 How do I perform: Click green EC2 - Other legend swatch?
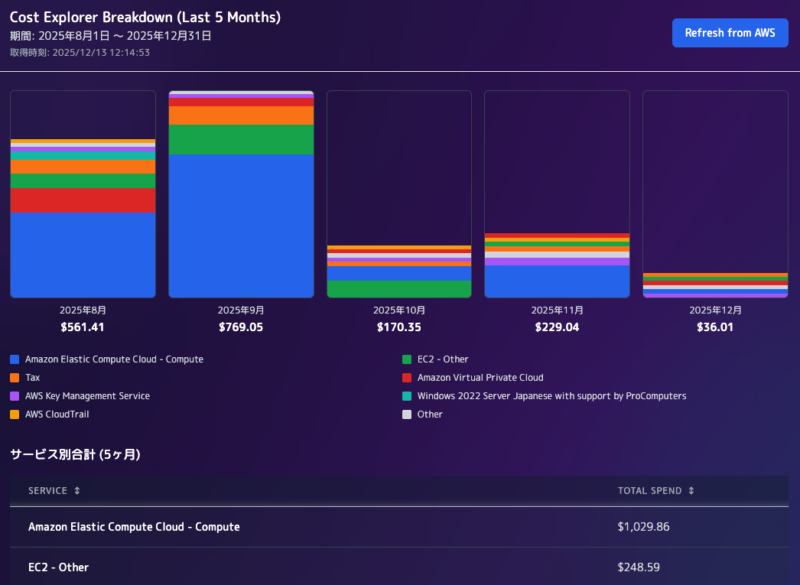pyautogui.click(x=407, y=359)
